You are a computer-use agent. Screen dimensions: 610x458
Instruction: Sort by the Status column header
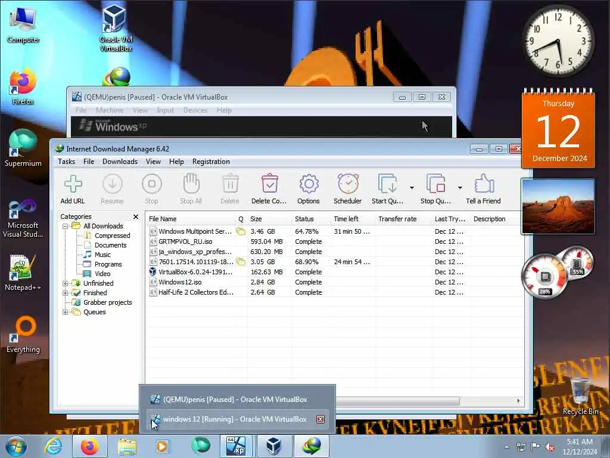pyautogui.click(x=310, y=219)
